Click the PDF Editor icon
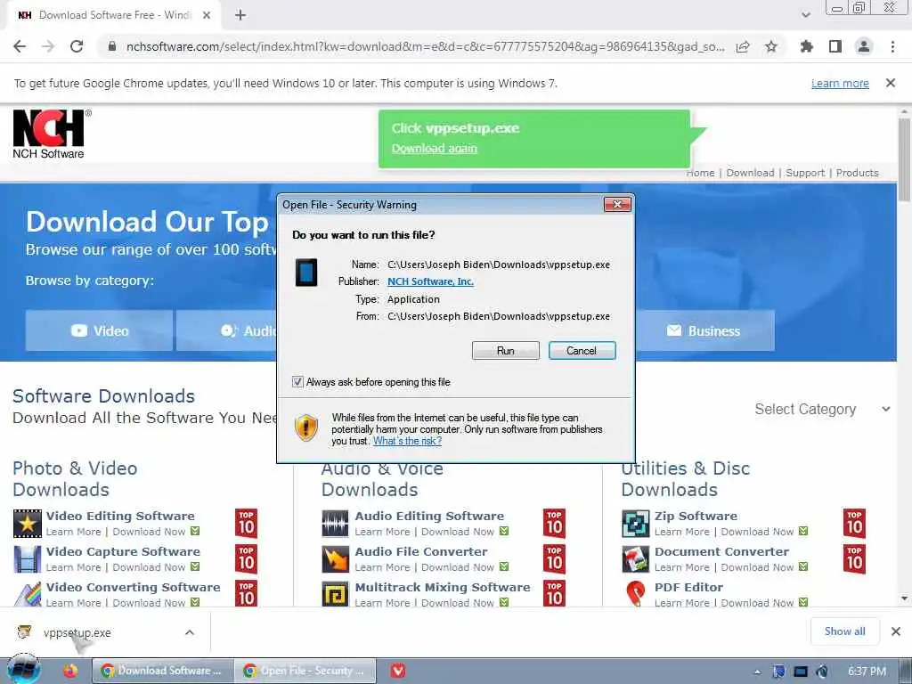912x684 pixels. point(635,594)
